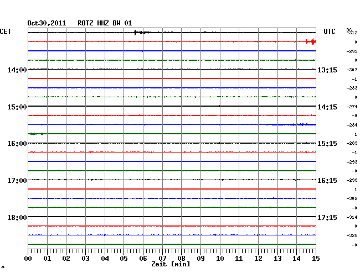Click the DC offset value -312
Viewport: 360px width, 273px height.
pyautogui.click(x=352, y=33)
